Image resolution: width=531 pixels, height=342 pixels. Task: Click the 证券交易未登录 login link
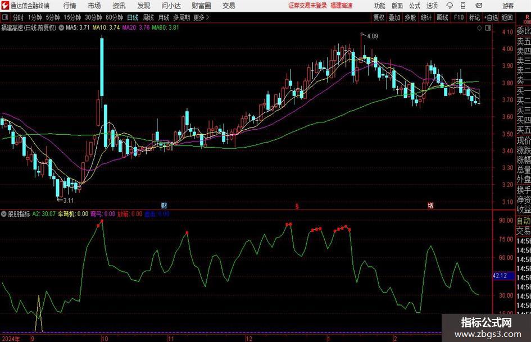pyautogui.click(x=307, y=6)
